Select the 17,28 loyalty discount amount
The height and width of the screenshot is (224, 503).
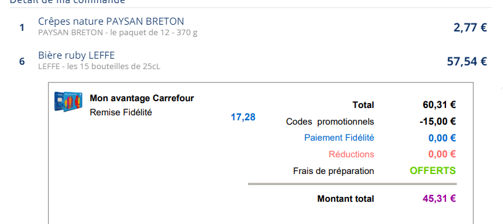243,117
